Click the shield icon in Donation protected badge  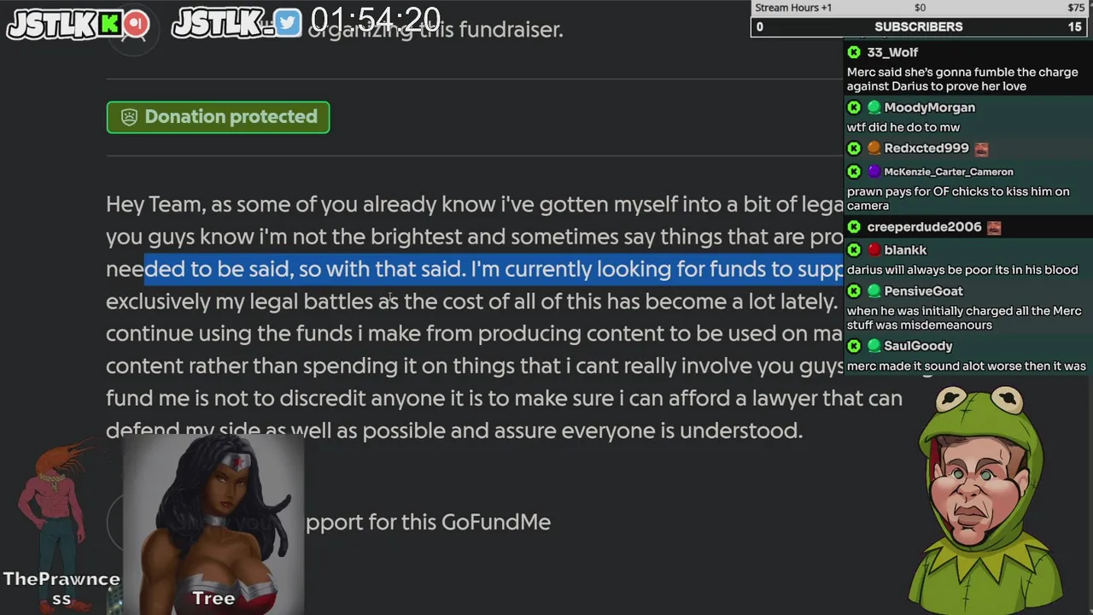pos(129,117)
